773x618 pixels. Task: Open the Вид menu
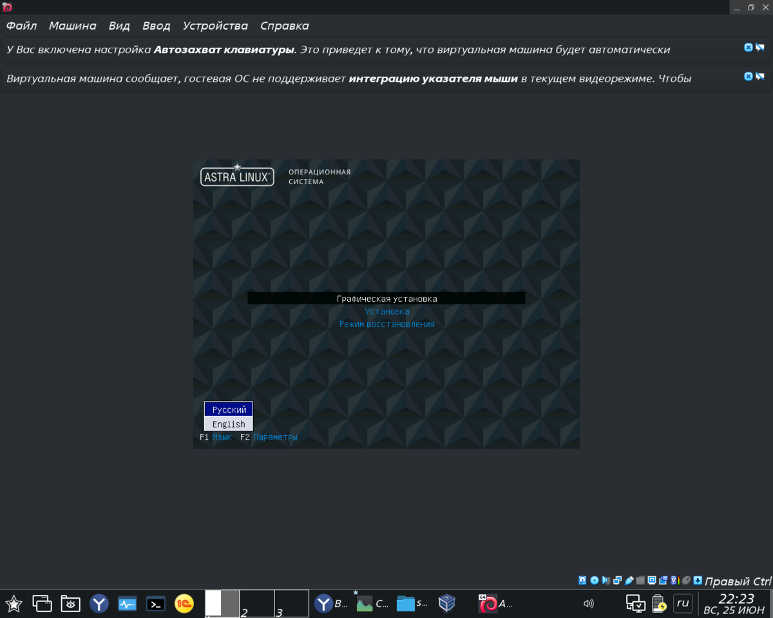tap(119, 26)
